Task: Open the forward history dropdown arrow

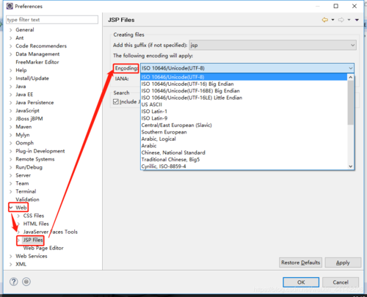Action: 349,20
